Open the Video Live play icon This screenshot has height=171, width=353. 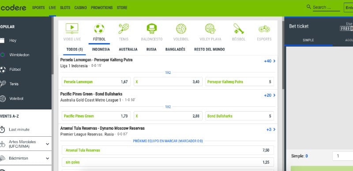[x=72, y=29]
